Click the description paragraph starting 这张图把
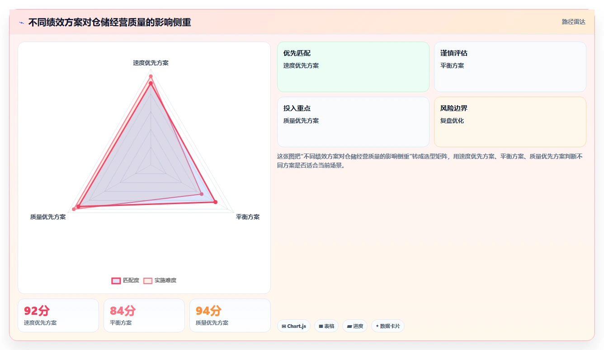The width and height of the screenshot is (604, 350). click(x=430, y=161)
